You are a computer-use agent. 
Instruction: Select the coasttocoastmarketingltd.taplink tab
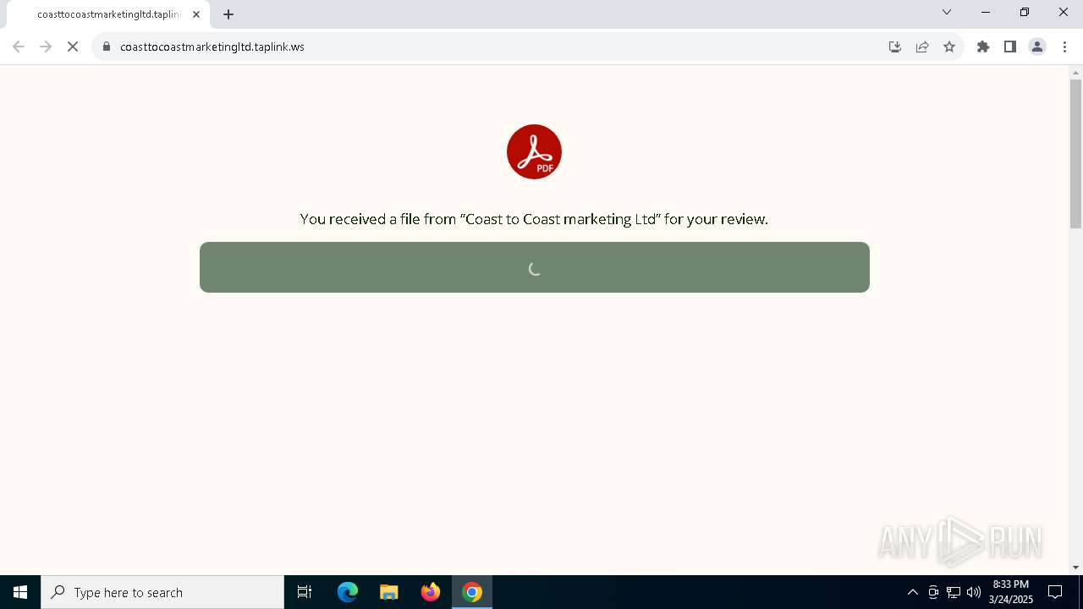click(x=108, y=14)
